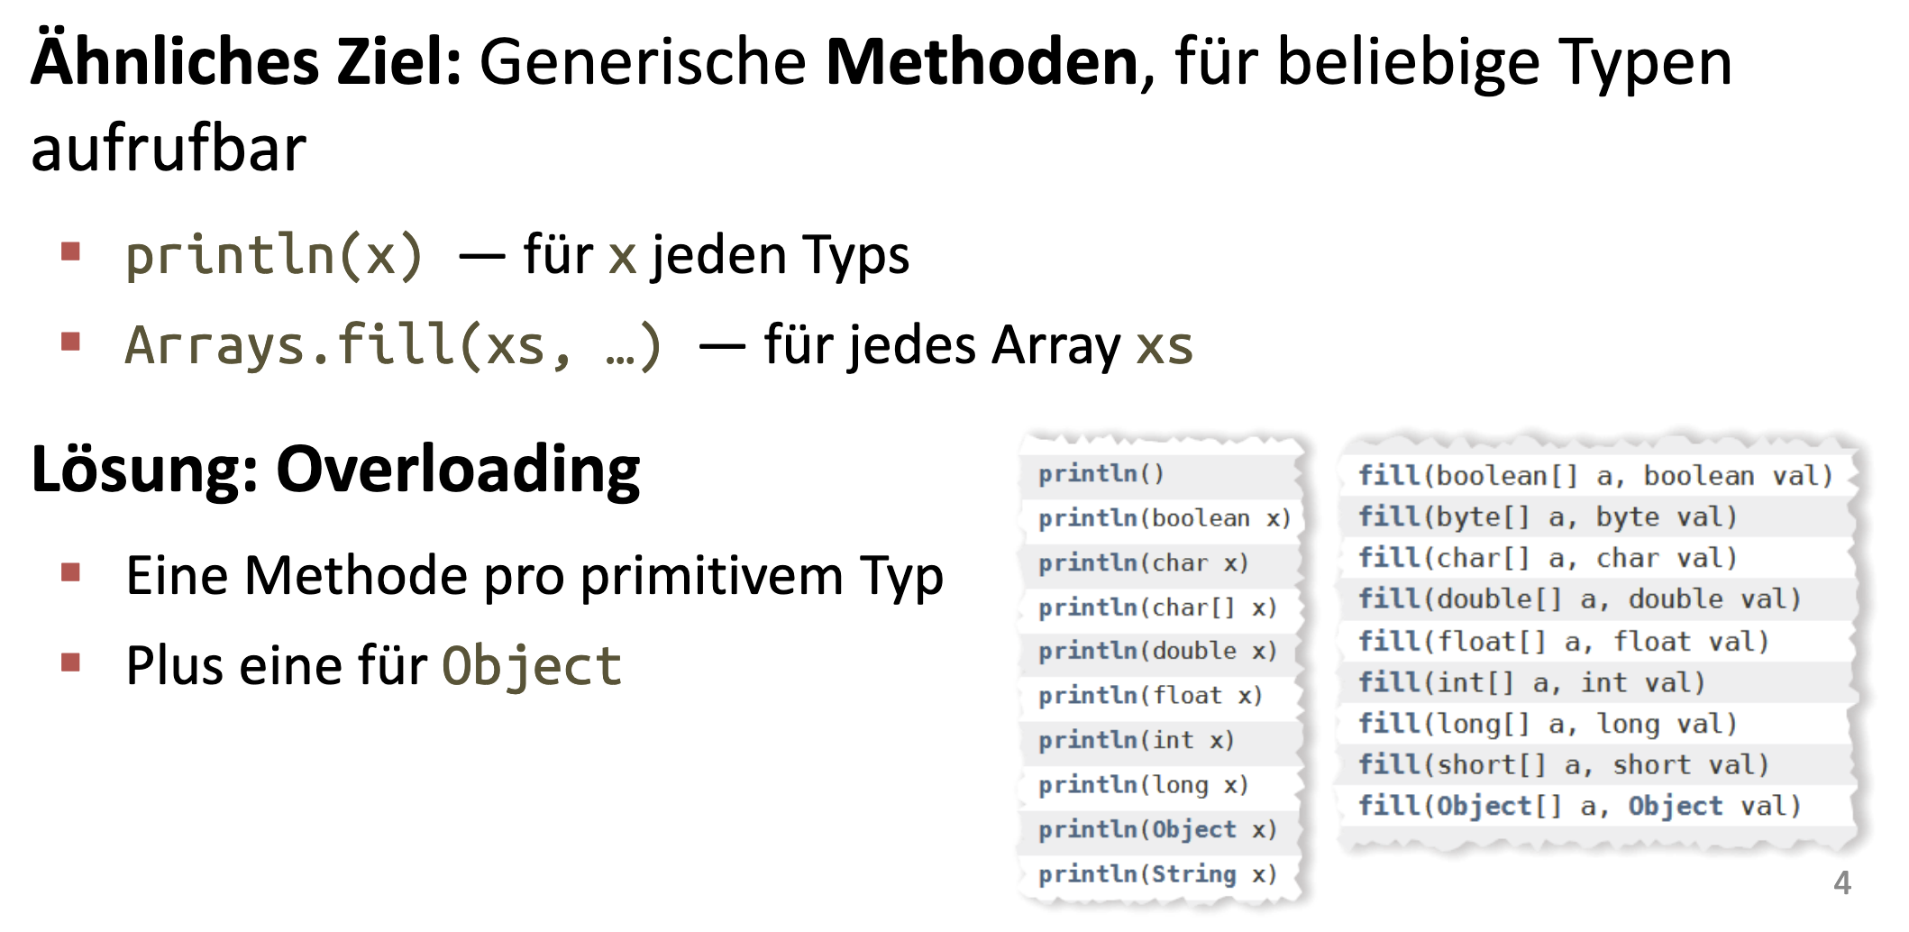Open fill(double[] a, double val) link
The height and width of the screenshot is (932, 1909).
[1579, 599]
